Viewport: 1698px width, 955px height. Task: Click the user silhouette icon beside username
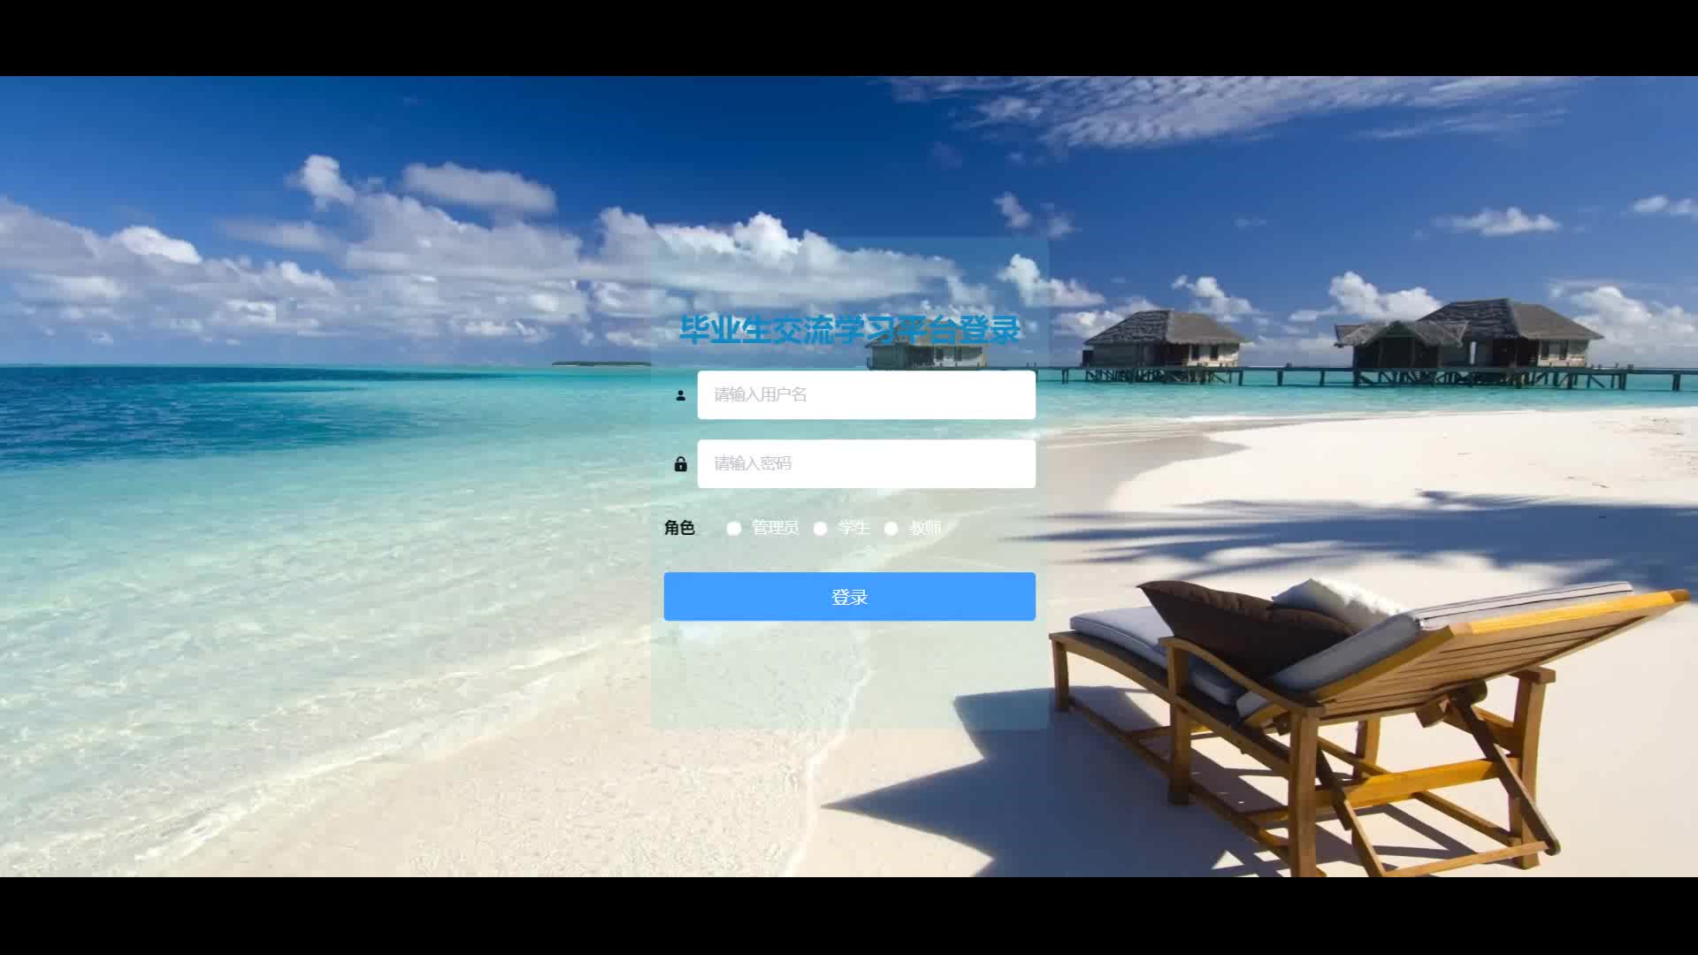click(x=680, y=395)
